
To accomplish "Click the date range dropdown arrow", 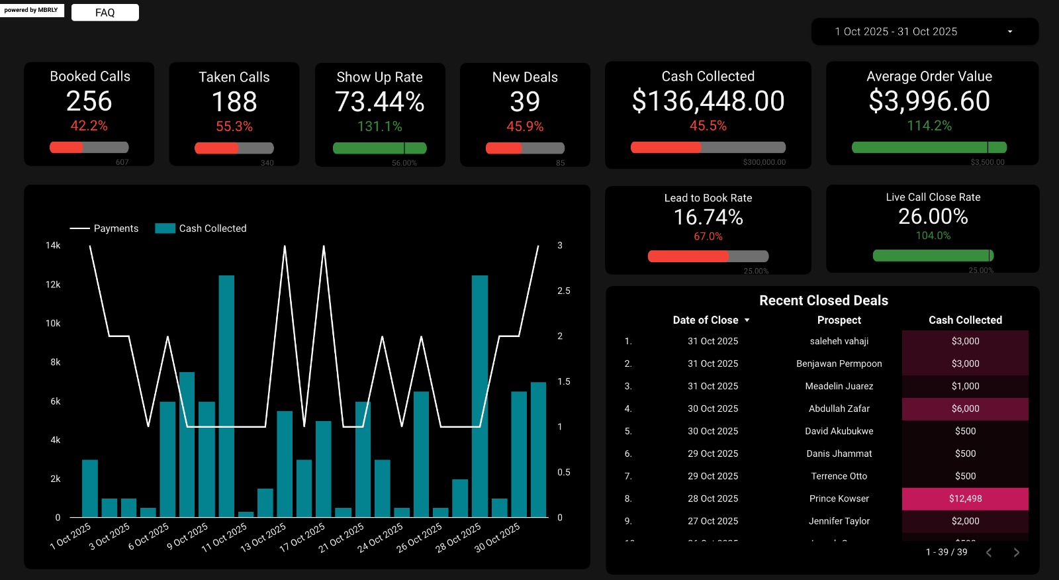I will tap(1010, 32).
